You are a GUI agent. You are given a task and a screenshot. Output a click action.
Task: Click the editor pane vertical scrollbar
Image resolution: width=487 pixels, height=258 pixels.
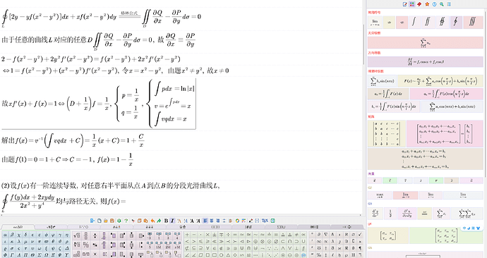pos(364,44)
